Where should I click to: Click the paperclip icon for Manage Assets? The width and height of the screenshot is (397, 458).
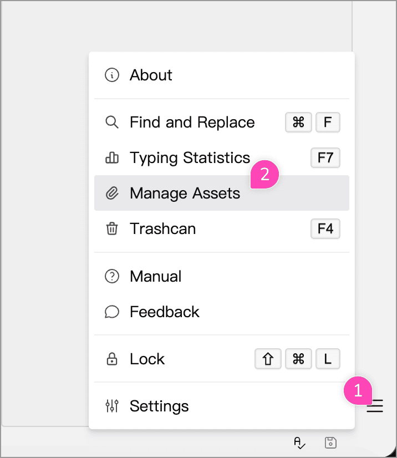112,194
